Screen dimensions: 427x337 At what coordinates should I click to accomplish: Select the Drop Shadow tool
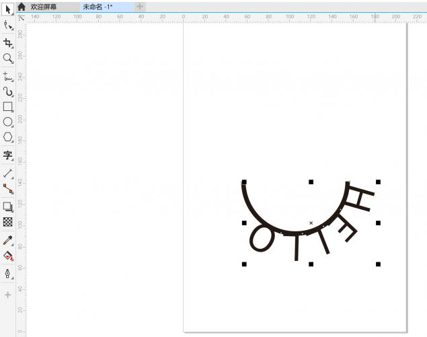[8, 207]
